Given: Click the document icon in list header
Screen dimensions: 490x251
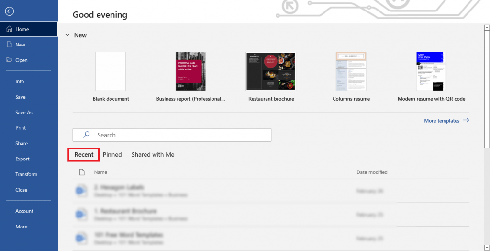Looking at the screenshot, I should click(x=81, y=172).
